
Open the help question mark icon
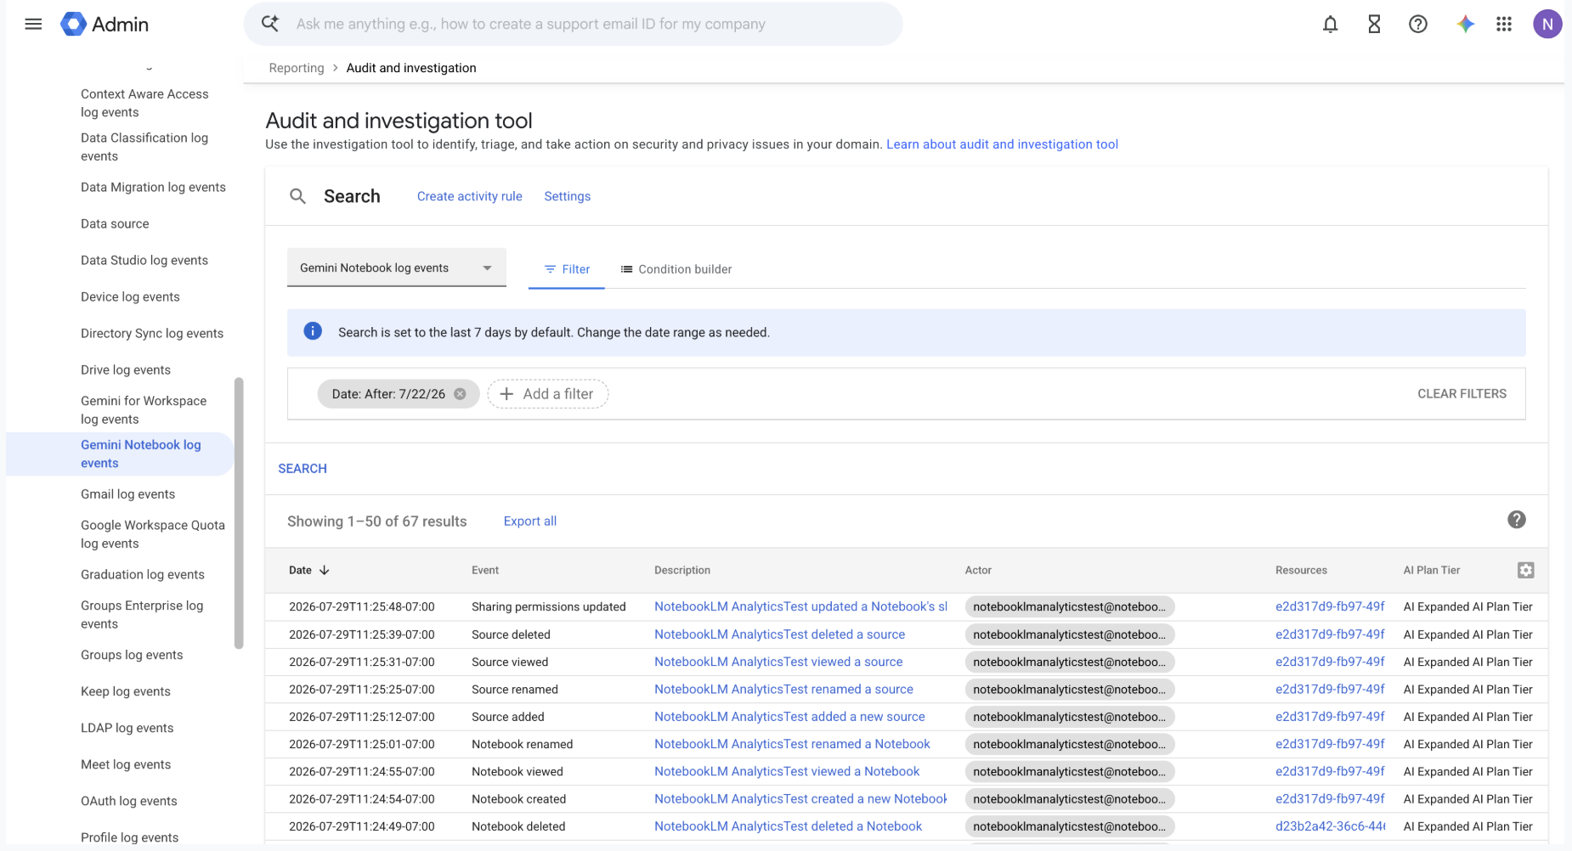(1417, 24)
